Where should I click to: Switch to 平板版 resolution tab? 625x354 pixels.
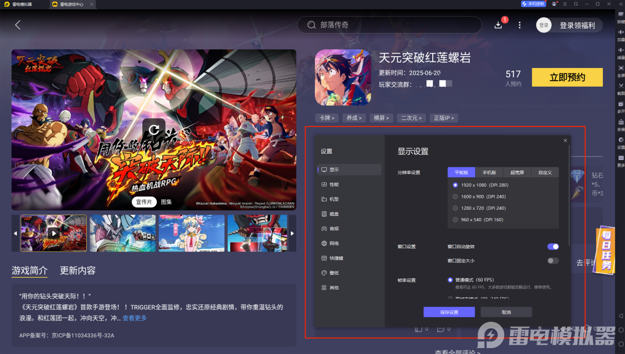461,172
